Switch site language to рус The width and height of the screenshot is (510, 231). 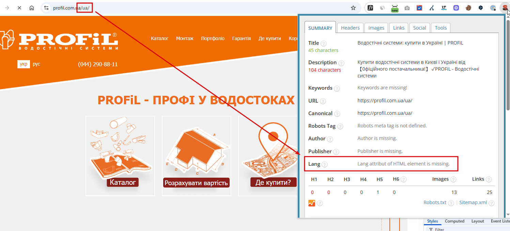point(36,64)
